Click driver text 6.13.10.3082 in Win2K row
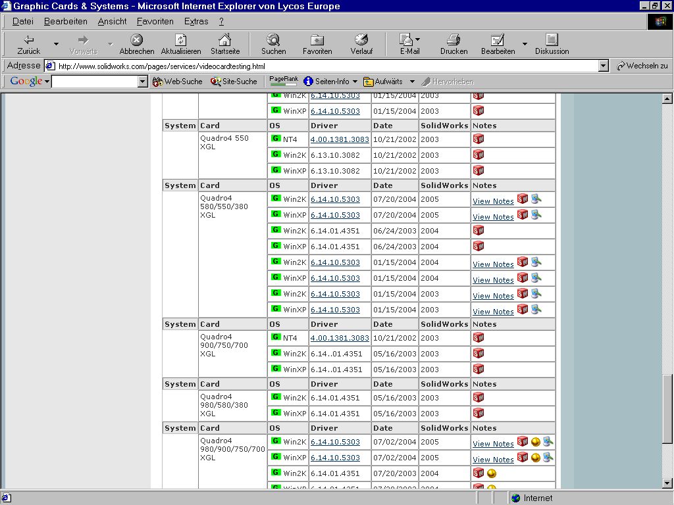Image resolution: width=674 pixels, height=505 pixels. click(x=335, y=155)
